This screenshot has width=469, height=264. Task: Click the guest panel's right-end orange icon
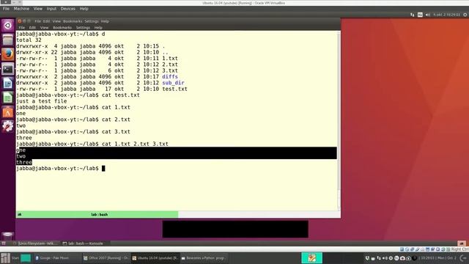pyautogui.click(x=462, y=243)
